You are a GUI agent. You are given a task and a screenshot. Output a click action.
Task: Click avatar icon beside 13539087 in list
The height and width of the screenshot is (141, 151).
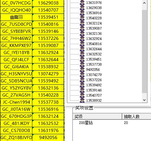pyautogui.click(x=82, y=28)
